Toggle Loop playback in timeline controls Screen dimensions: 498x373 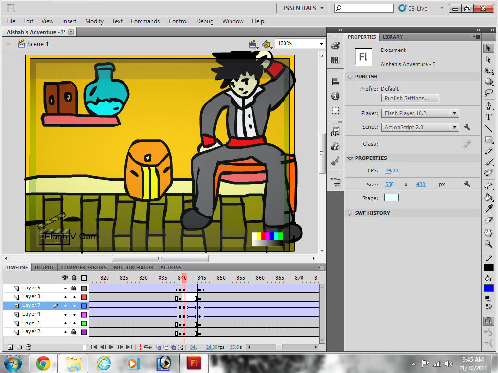pos(148,347)
